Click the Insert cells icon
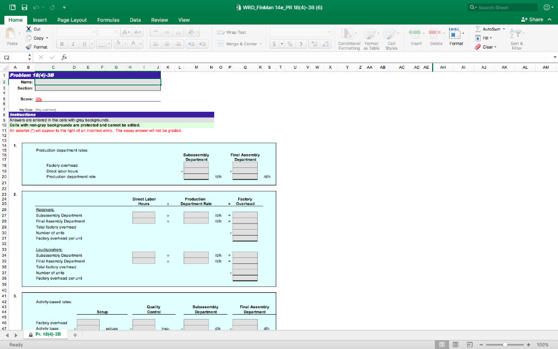558x349 pixels. (x=415, y=33)
